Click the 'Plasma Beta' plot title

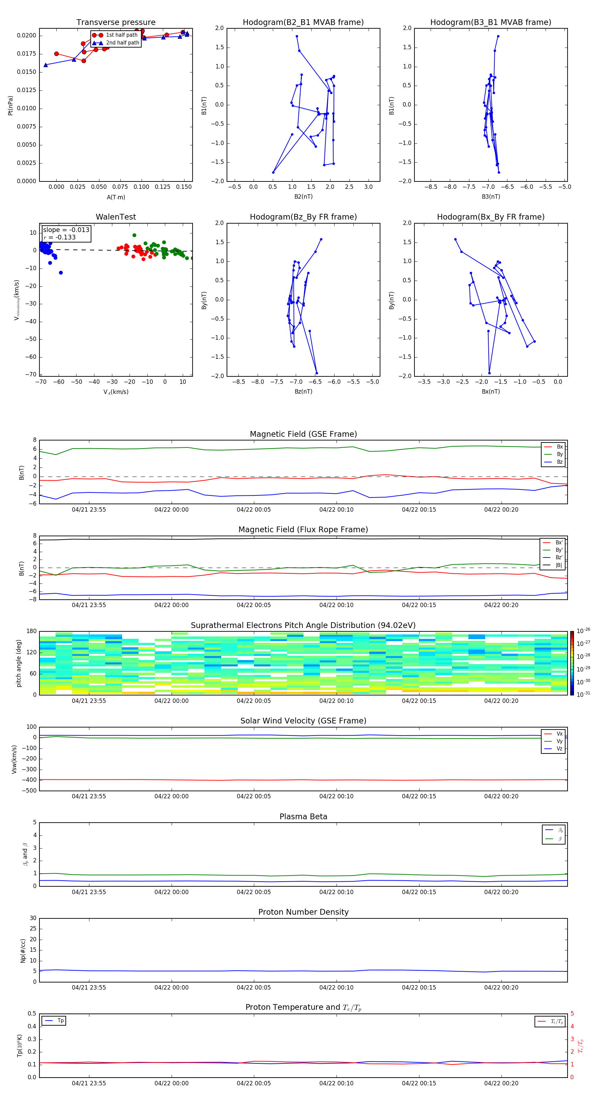click(303, 817)
